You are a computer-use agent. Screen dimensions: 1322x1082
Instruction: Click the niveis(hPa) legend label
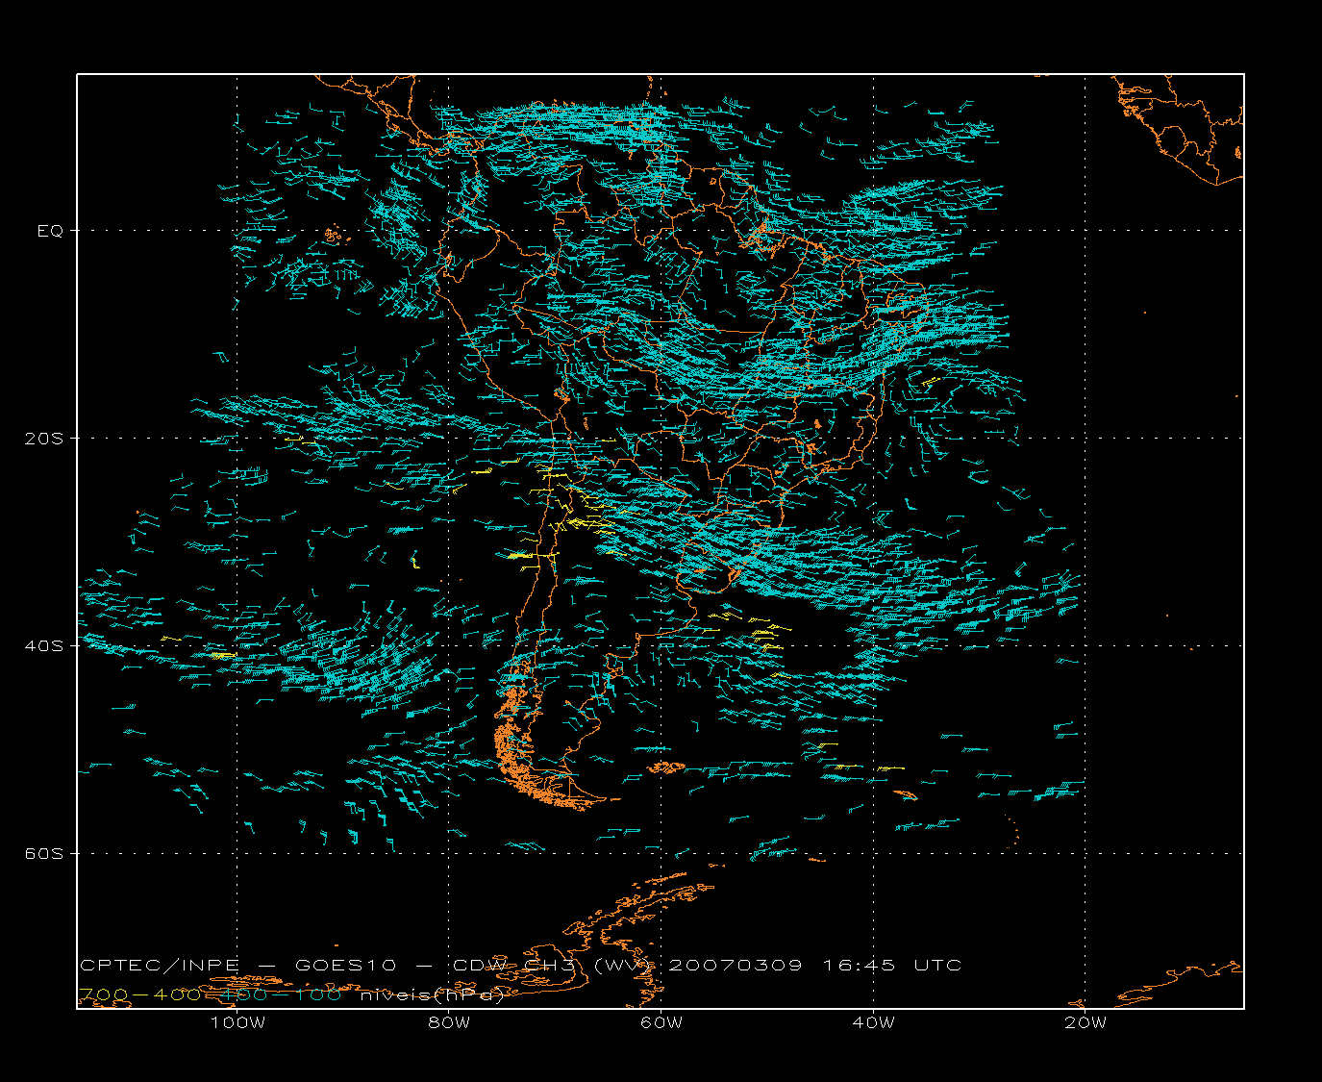coord(432,995)
